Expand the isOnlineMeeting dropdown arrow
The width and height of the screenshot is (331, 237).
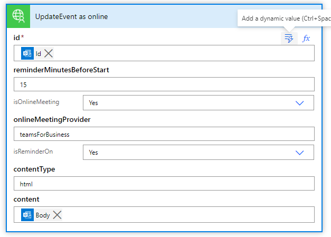[299, 103]
